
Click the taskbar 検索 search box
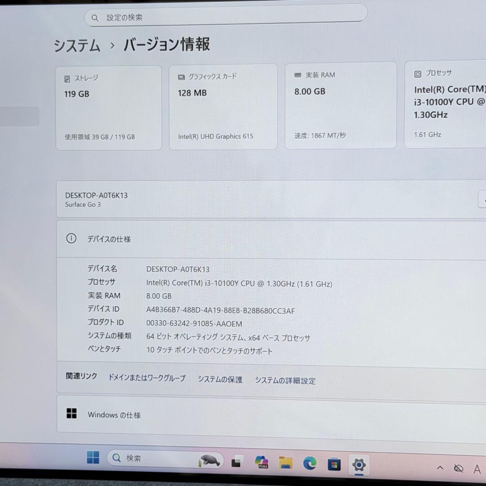(x=165, y=459)
